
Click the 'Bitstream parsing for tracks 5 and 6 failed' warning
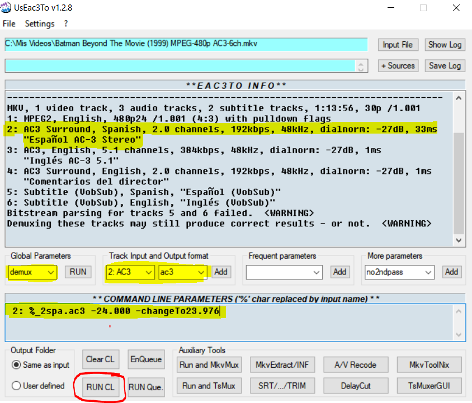point(161,213)
